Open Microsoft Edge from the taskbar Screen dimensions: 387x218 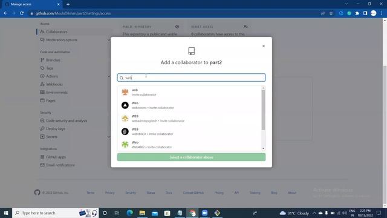tap(129, 213)
